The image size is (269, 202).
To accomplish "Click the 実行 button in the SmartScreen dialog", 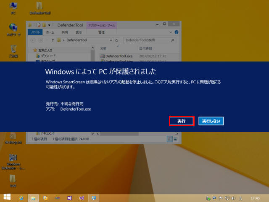I will coord(182,121).
